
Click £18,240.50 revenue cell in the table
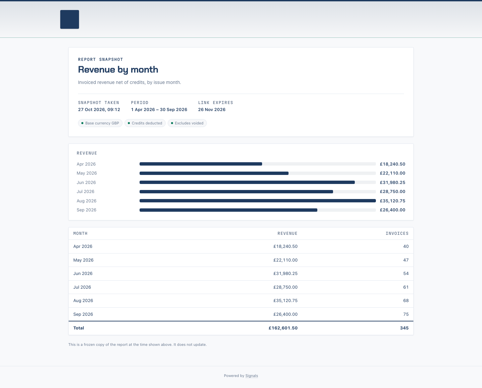286,247
